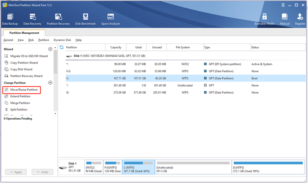Collapse the Wizard section
The height and width of the screenshot is (183, 308).
click(50, 49)
